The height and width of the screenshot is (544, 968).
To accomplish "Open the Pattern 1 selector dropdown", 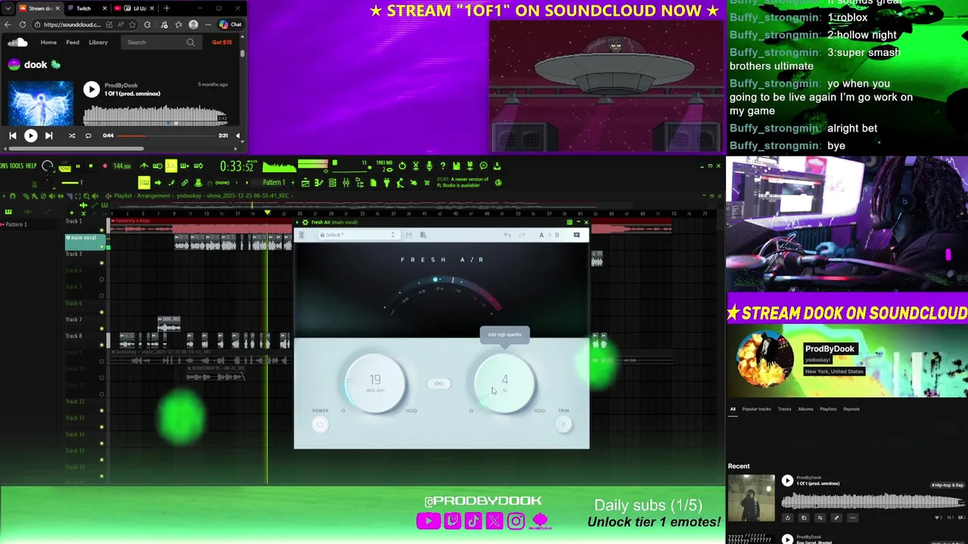I will pos(274,182).
